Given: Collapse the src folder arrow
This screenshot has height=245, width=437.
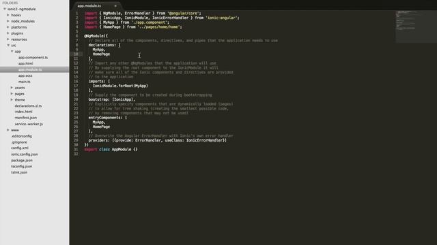Looking at the screenshot, I should pyautogui.click(x=8, y=46).
